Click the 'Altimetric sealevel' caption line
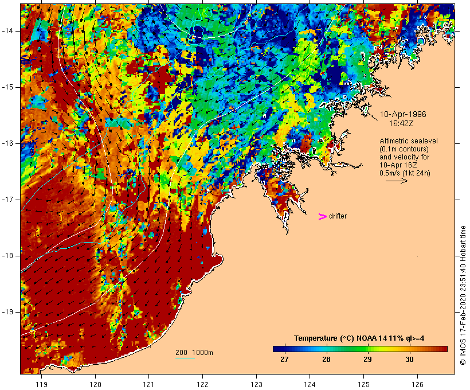The height and width of the screenshot is (390, 470). click(x=409, y=141)
